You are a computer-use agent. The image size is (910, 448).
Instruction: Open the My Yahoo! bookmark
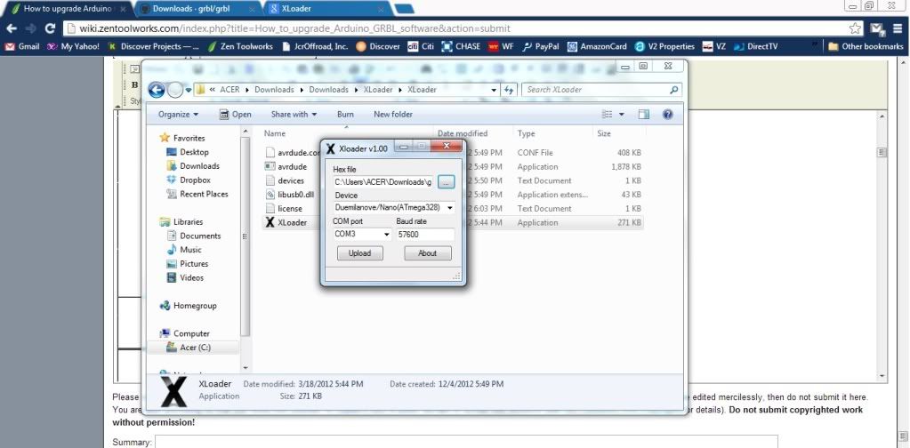tap(73, 46)
